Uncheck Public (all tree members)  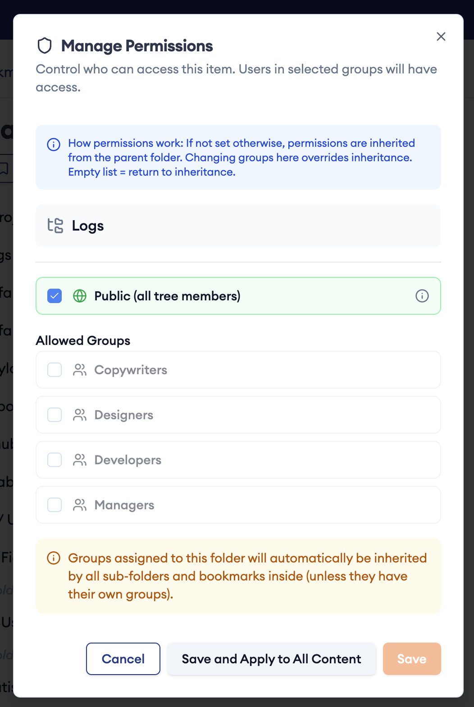pyautogui.click(x=54, y=296)
